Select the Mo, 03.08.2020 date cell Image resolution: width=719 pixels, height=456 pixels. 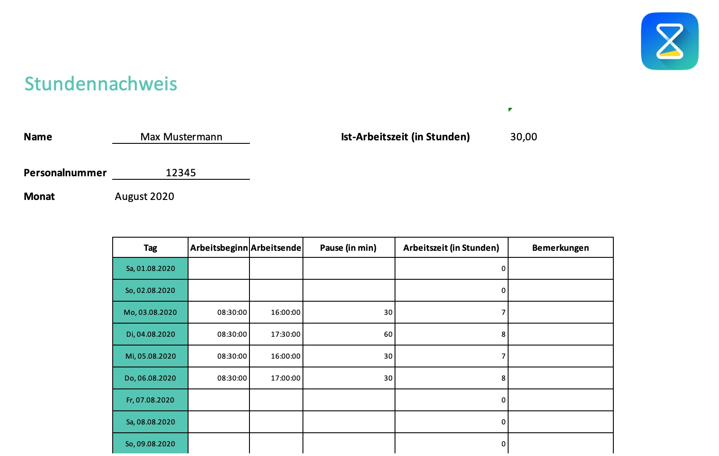click(x=150, y=312)
